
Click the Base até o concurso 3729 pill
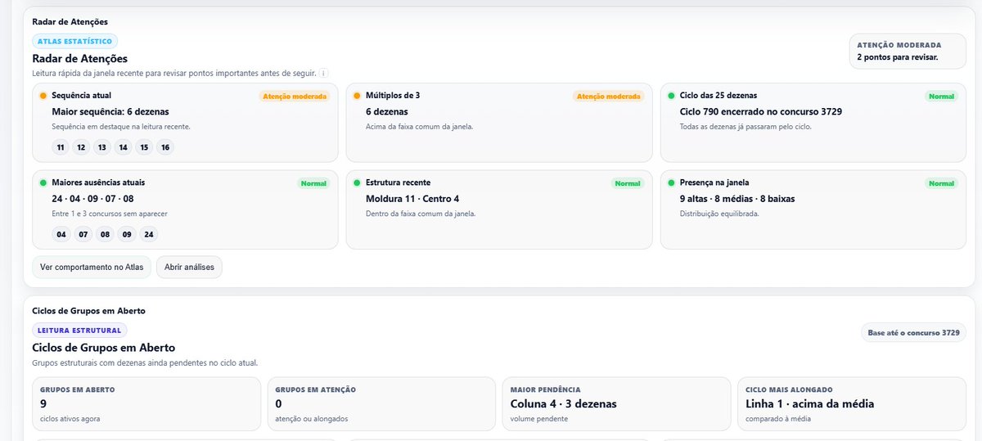pyautogui.click(x=913, y=332)
